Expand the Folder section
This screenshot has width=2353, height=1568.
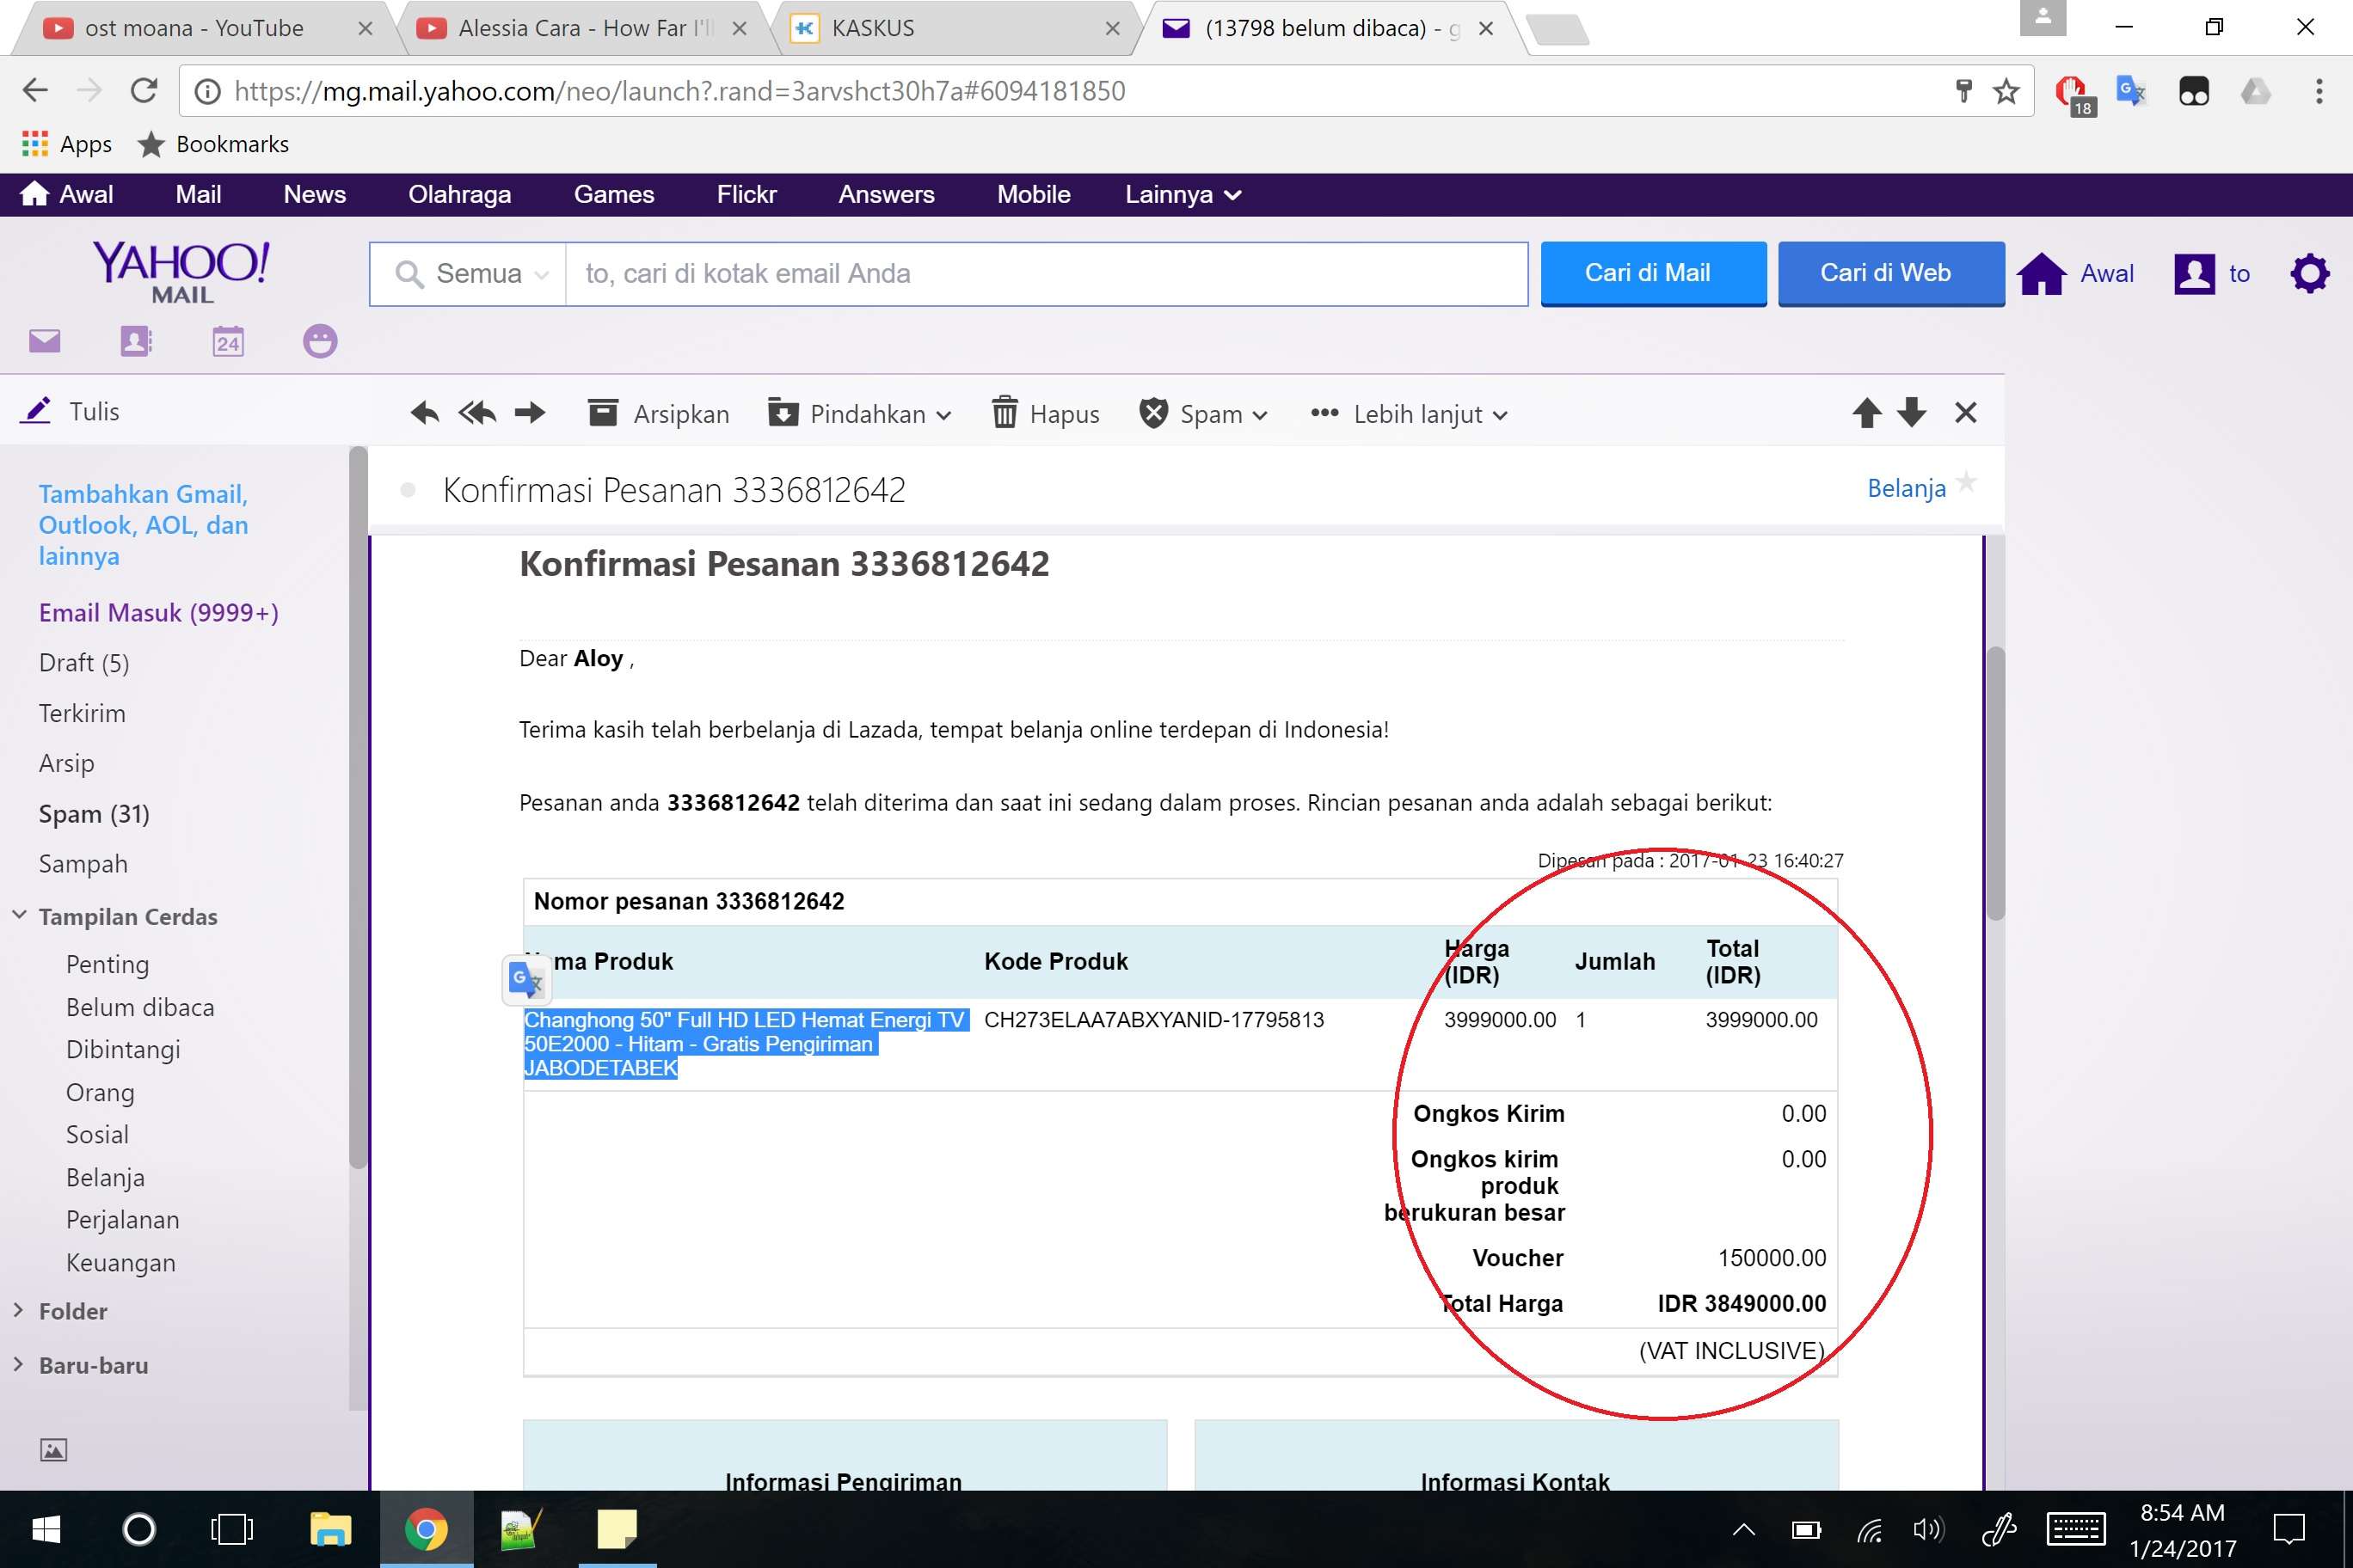[19, 1310]
